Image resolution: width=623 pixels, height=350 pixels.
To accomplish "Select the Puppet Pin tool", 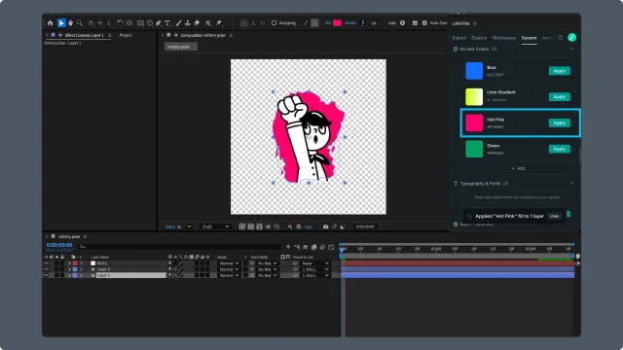I will coord(219,23).
